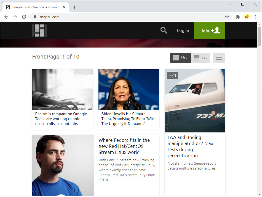Go back to the previous page
This screenshot has height=197, width=262.
6,17
